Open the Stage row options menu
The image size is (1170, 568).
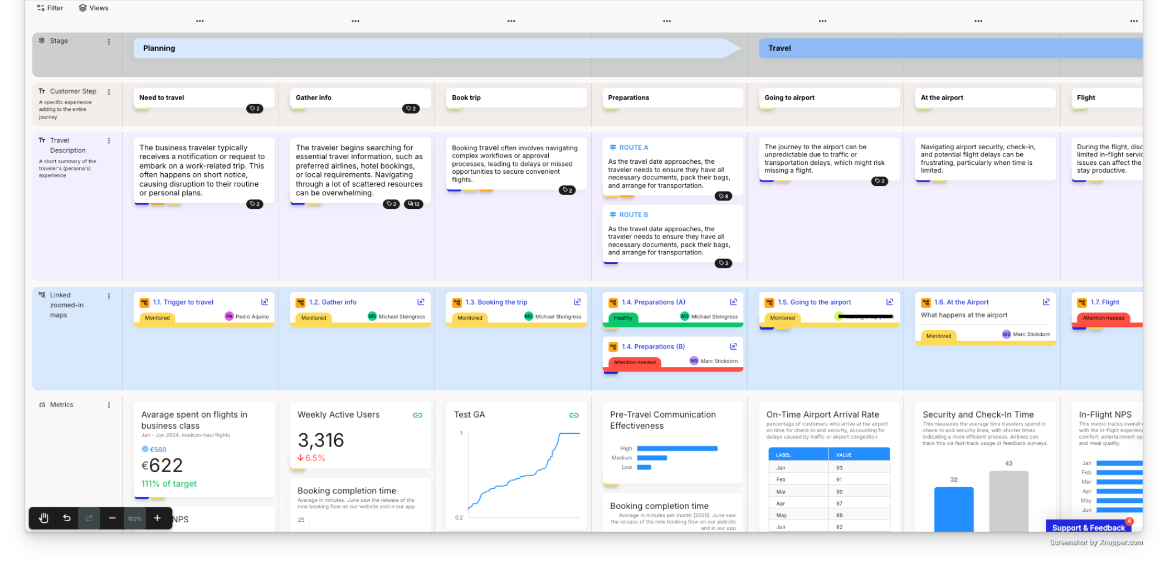click(x=109, y=41)
